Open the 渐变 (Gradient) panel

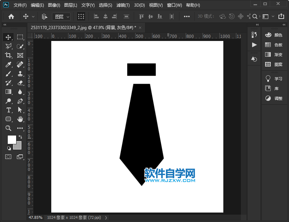click(x=274, y=54)
